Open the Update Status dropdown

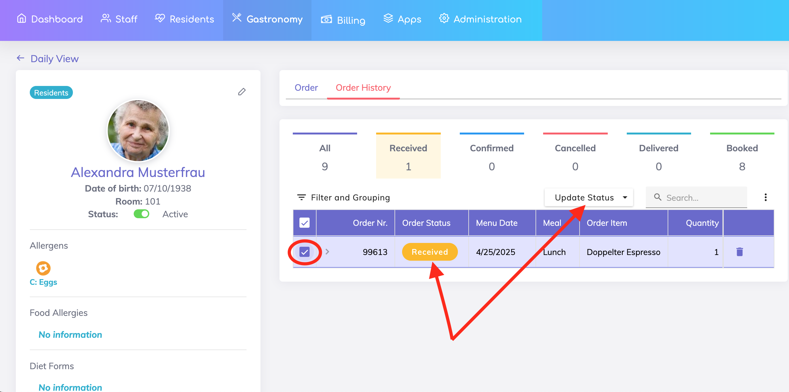(589, 197)
